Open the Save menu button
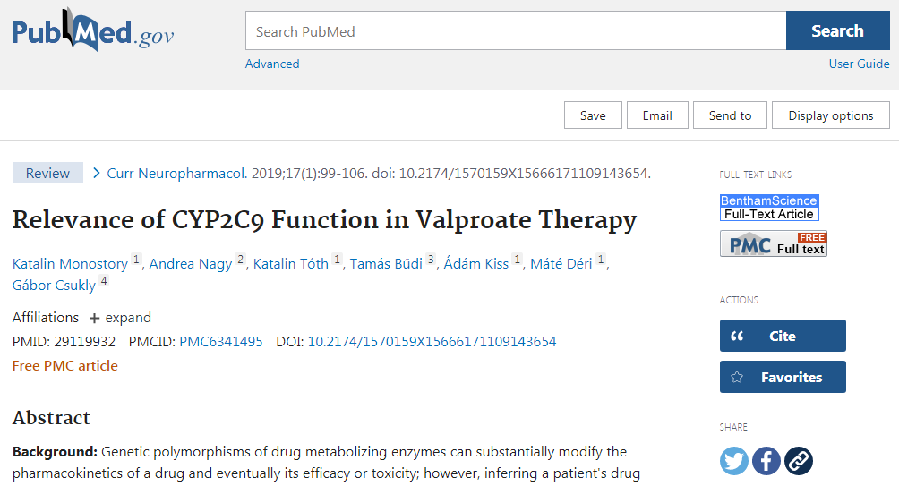This screenshot has height=486, width=899. (593, 115)
